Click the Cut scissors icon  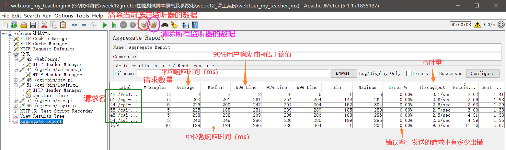click(44, 25)
